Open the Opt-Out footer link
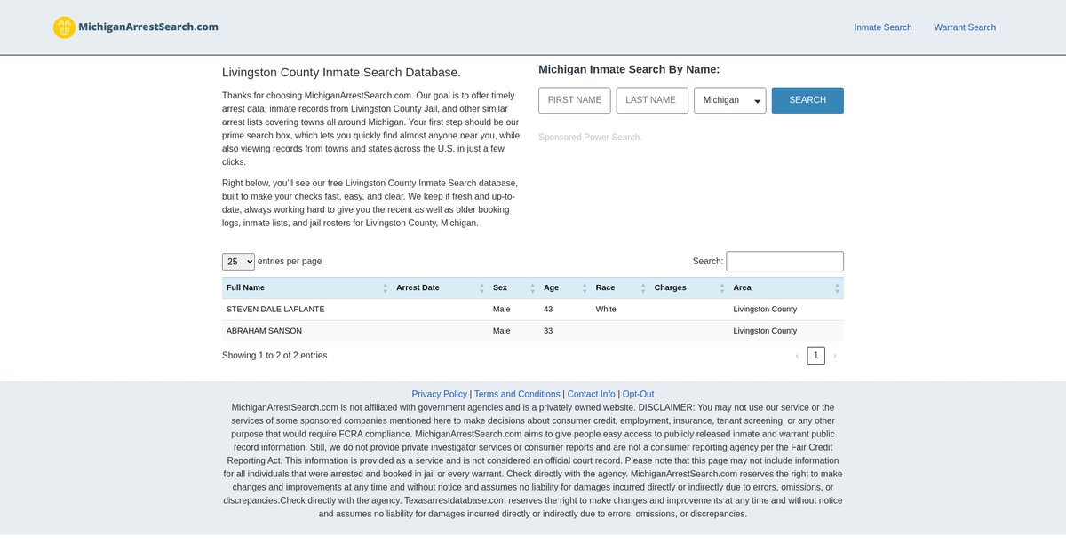 click(x=638, y=394)
